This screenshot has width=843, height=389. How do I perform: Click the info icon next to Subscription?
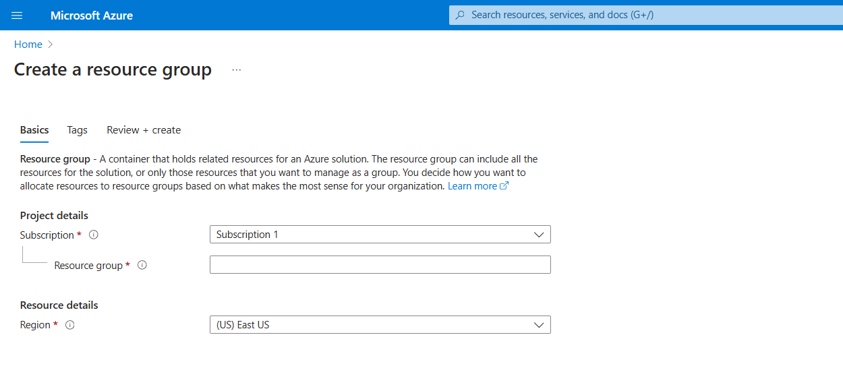pos(94,235)
